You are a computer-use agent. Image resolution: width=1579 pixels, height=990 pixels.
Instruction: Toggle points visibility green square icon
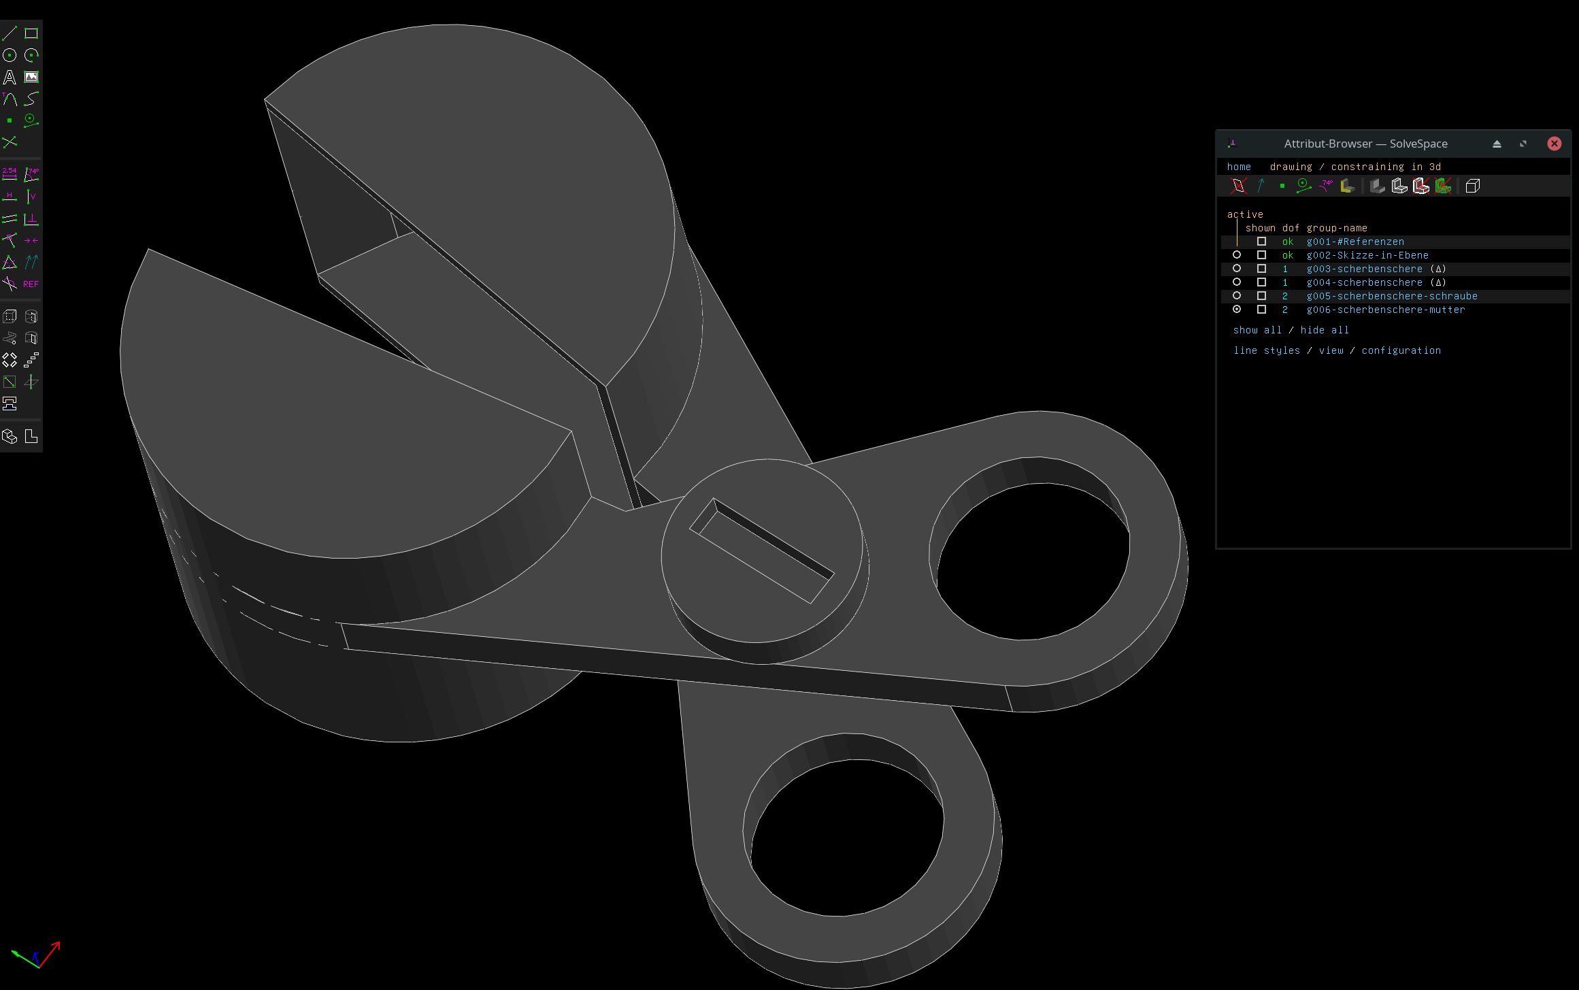tap(1282, 186)
